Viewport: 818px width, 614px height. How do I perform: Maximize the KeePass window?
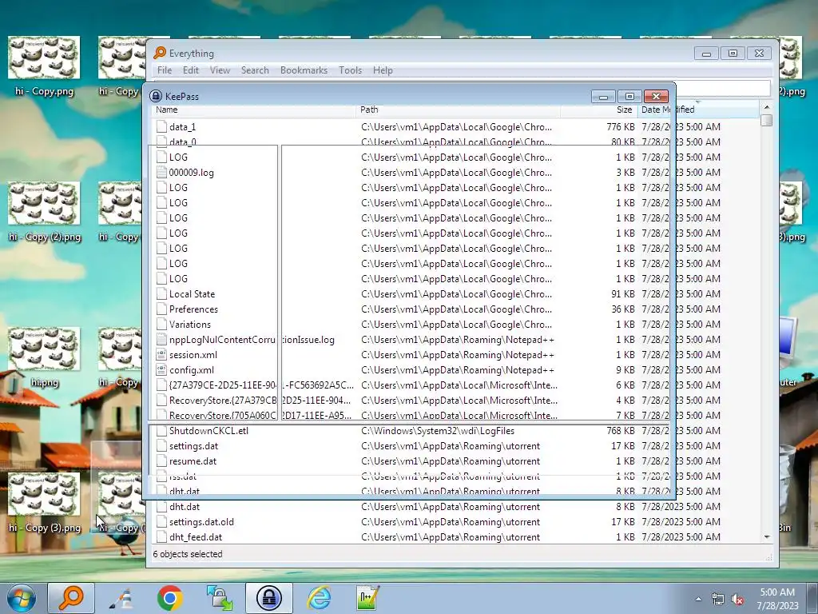coord(629,97)
